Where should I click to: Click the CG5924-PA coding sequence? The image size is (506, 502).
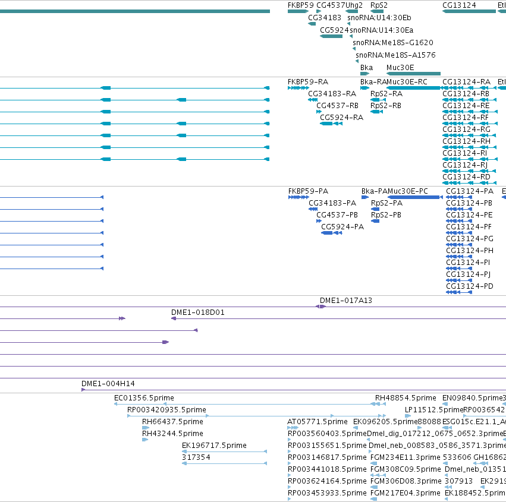331,233
